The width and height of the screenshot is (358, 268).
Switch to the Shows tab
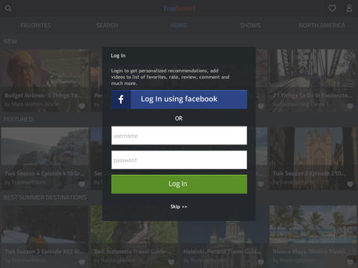point(250,25)
